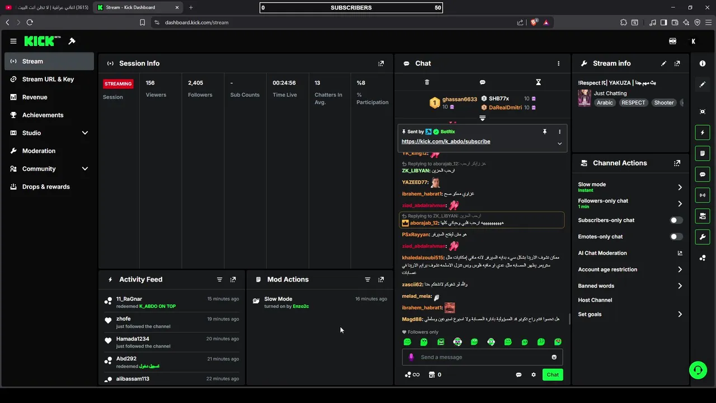Pop out the Activity Feed panel
The width and height of the screenshot is (716, 403).
(233, 279)
